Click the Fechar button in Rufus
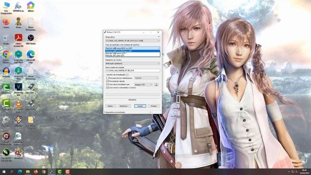Image resolution: width=311 pixels, height=175 pixels. (x=154, y=106)
